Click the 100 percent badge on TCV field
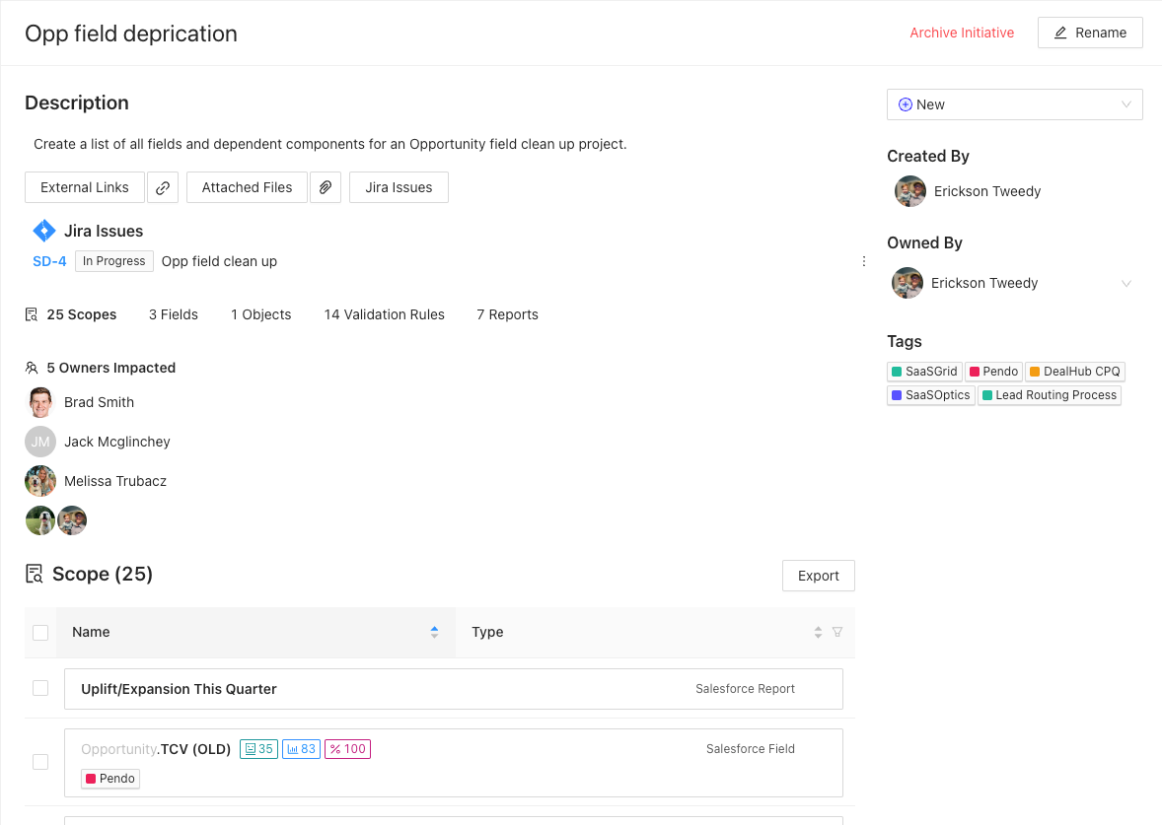Image resolution: width=1162 pixels, height=825 pixels. 347,749
